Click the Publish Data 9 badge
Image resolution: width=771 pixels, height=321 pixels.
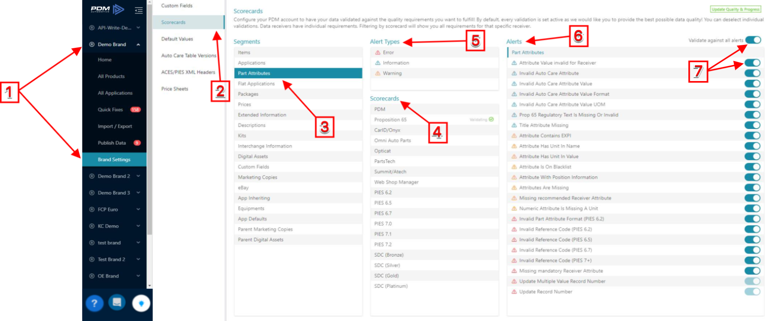(x=137, y=143)
